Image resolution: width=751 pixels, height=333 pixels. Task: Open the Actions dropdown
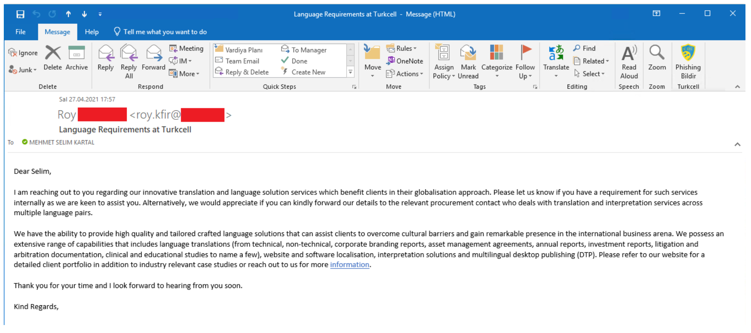click(405, 73)
